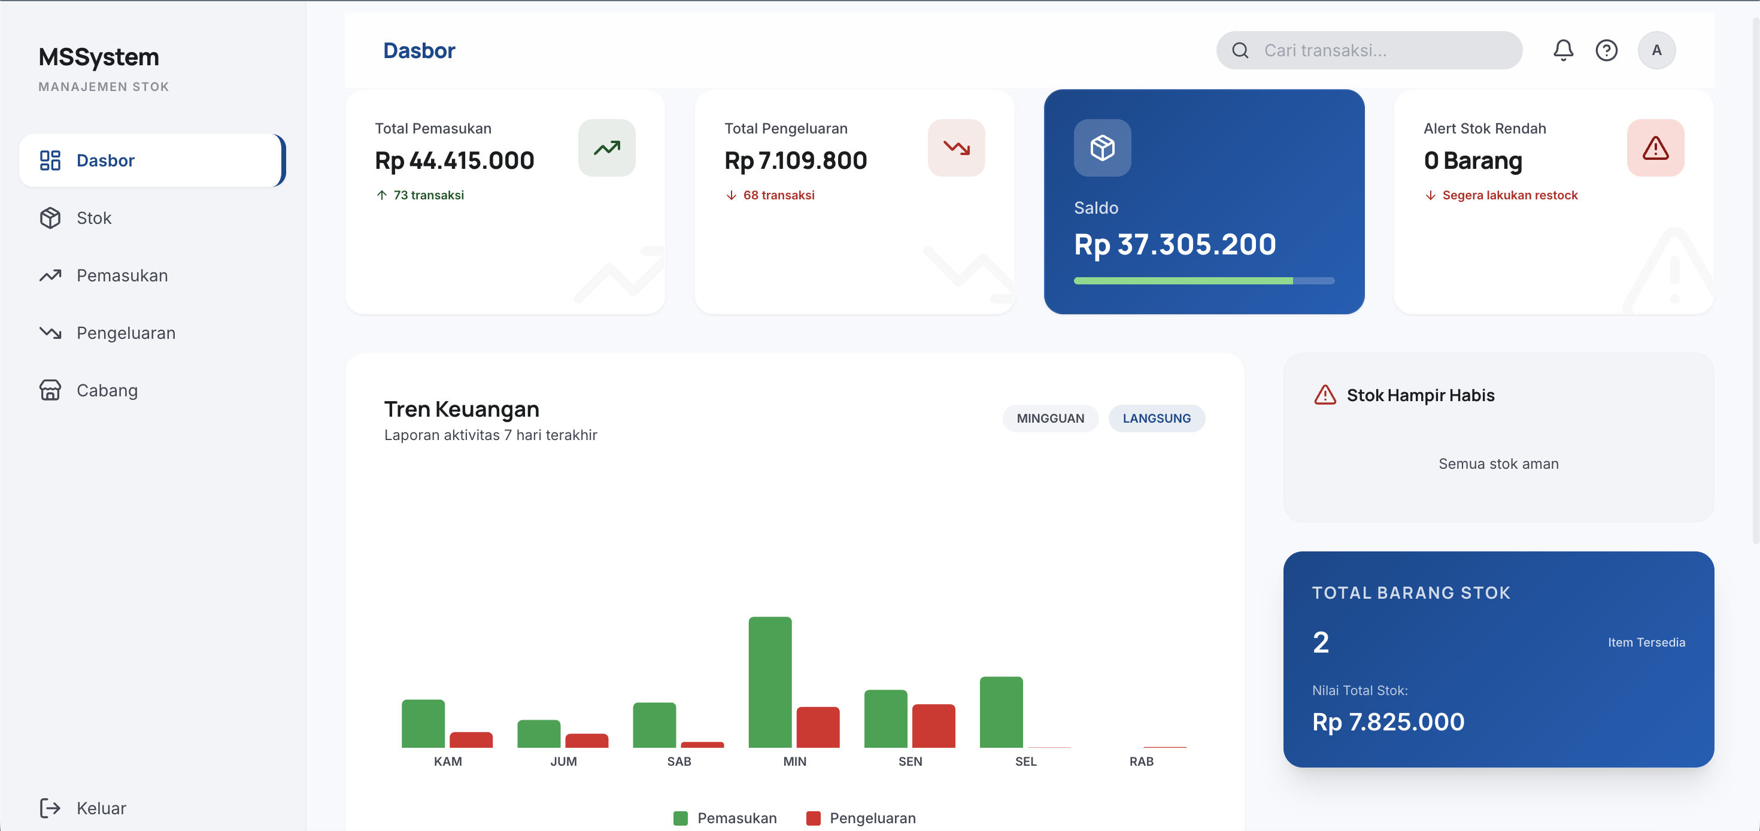
Task: Click the warning triangle icon in Alert Stok Rendah
Action: point(1654,148)
